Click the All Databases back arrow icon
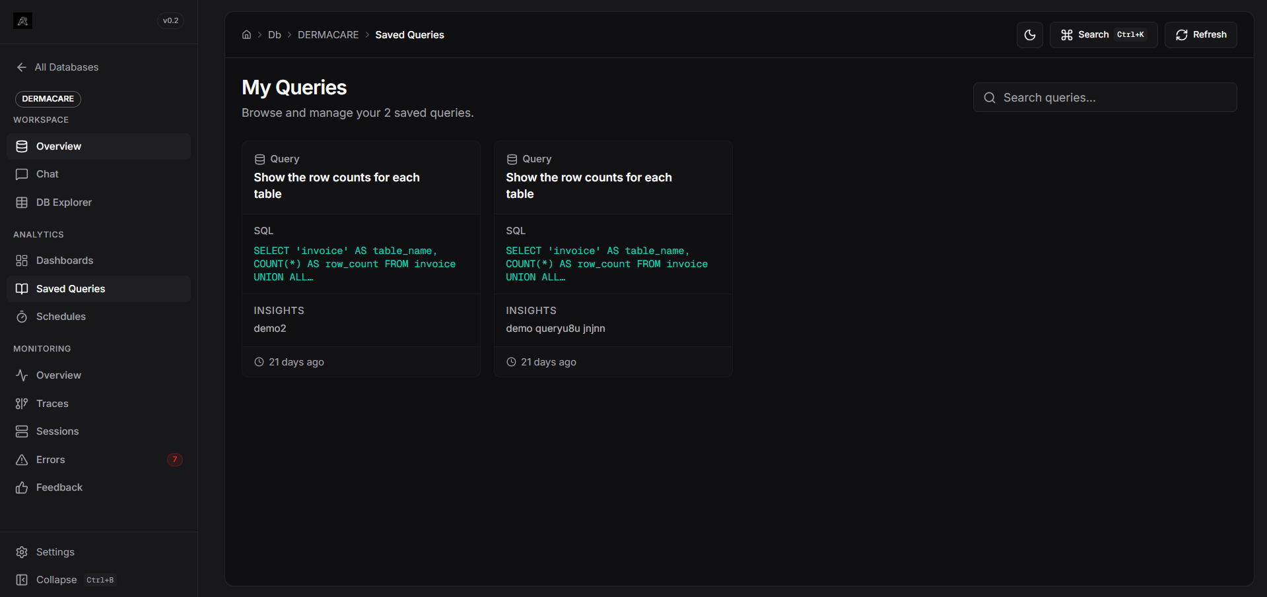Viewport: 1267px width, 597px height. click(x=22, y=67)
